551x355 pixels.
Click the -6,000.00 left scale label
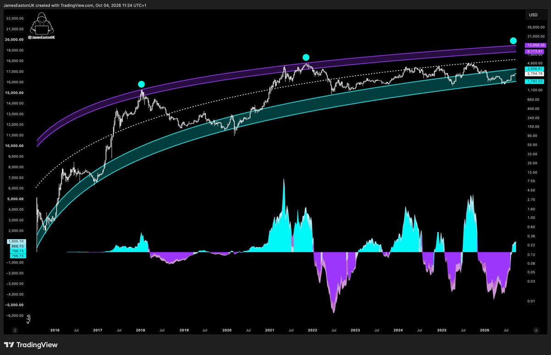tap(15, 315)
